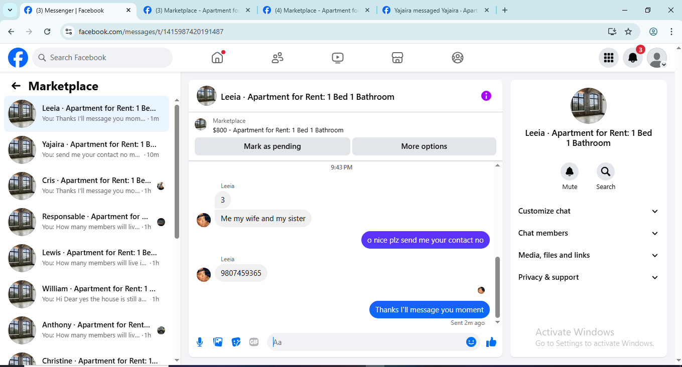Screen dimensions: 682x367
Task: Open the Facebook menu grid icon
Action: (x=609, y=58)
